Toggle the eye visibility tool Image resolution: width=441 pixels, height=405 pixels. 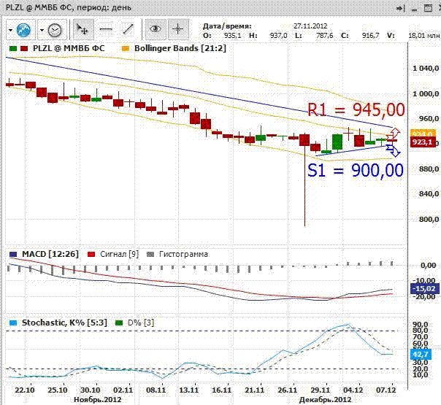pos(156,28)
